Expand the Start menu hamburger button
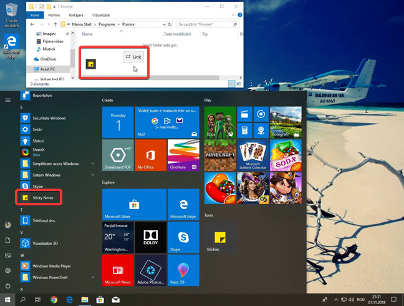The width and height of the screenshot is (404, 306). [x=7, y=100]
